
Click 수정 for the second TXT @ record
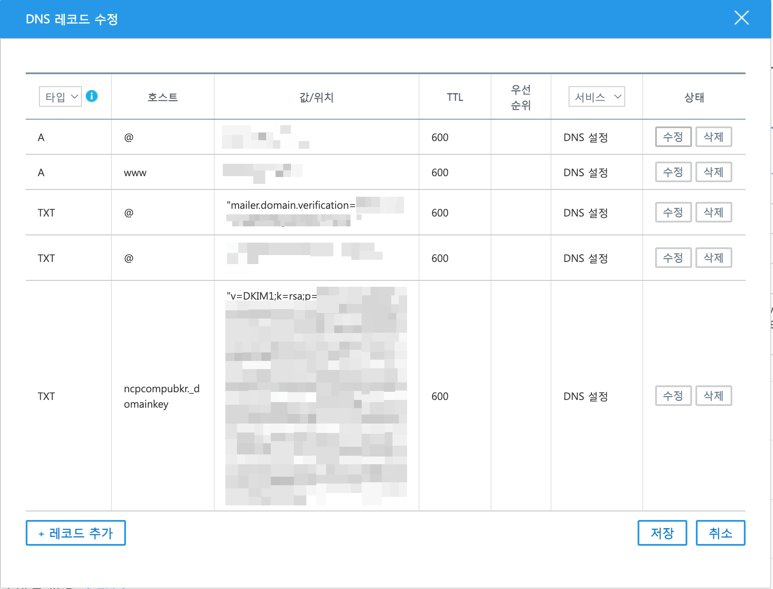(673, 258)
